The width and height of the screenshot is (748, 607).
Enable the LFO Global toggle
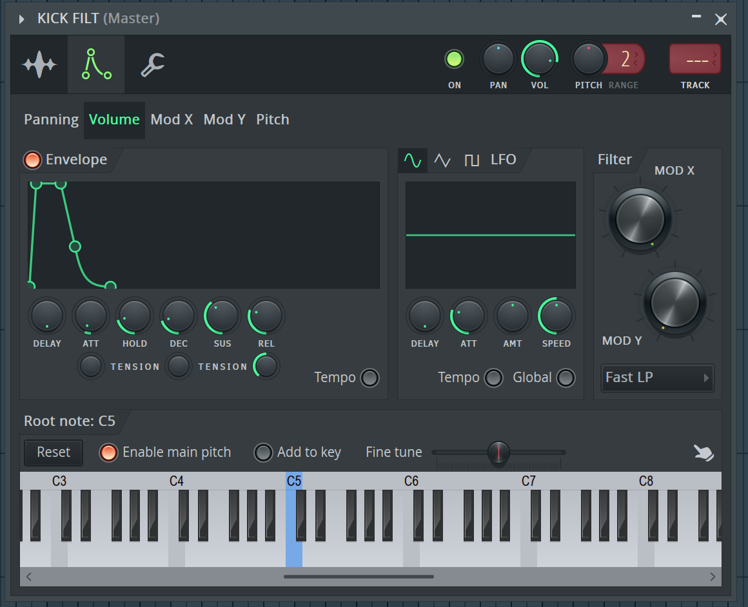click(x=566, y=378)
